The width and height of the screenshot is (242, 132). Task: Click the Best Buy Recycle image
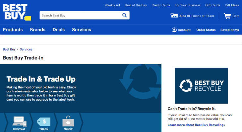point(202,85)
